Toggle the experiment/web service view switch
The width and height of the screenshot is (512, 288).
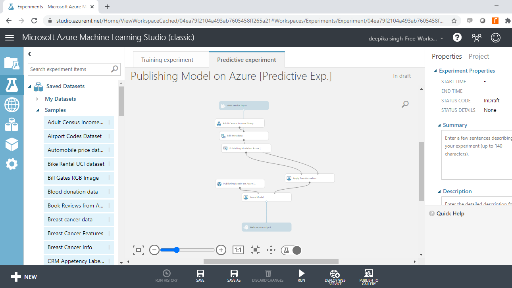click(291, 250)
